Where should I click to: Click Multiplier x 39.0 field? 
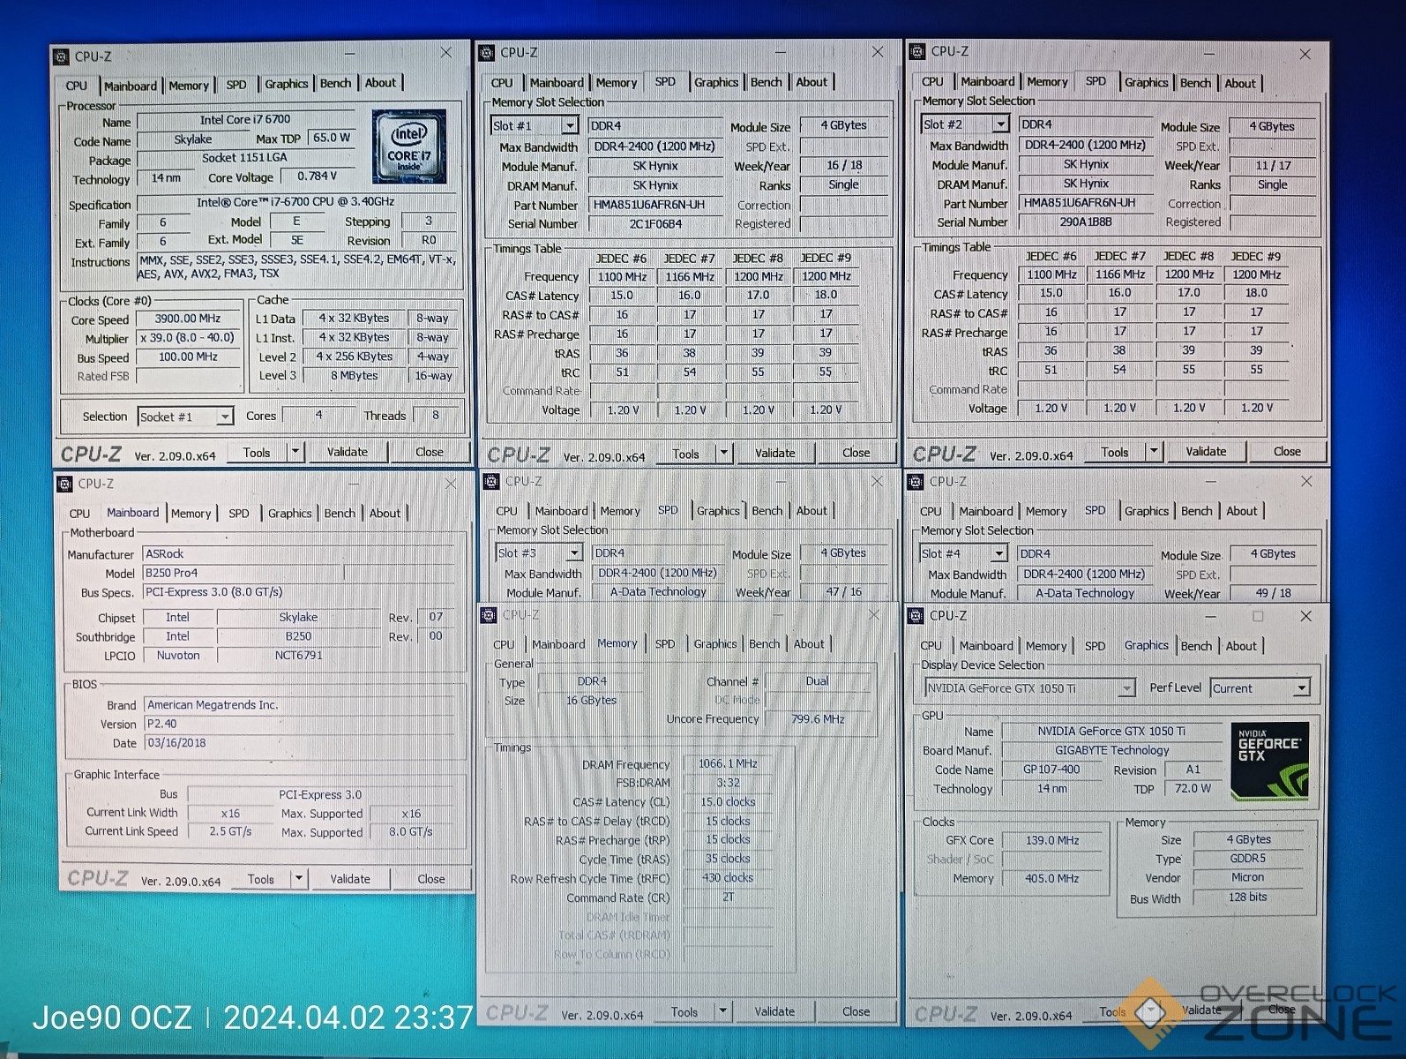188,338
